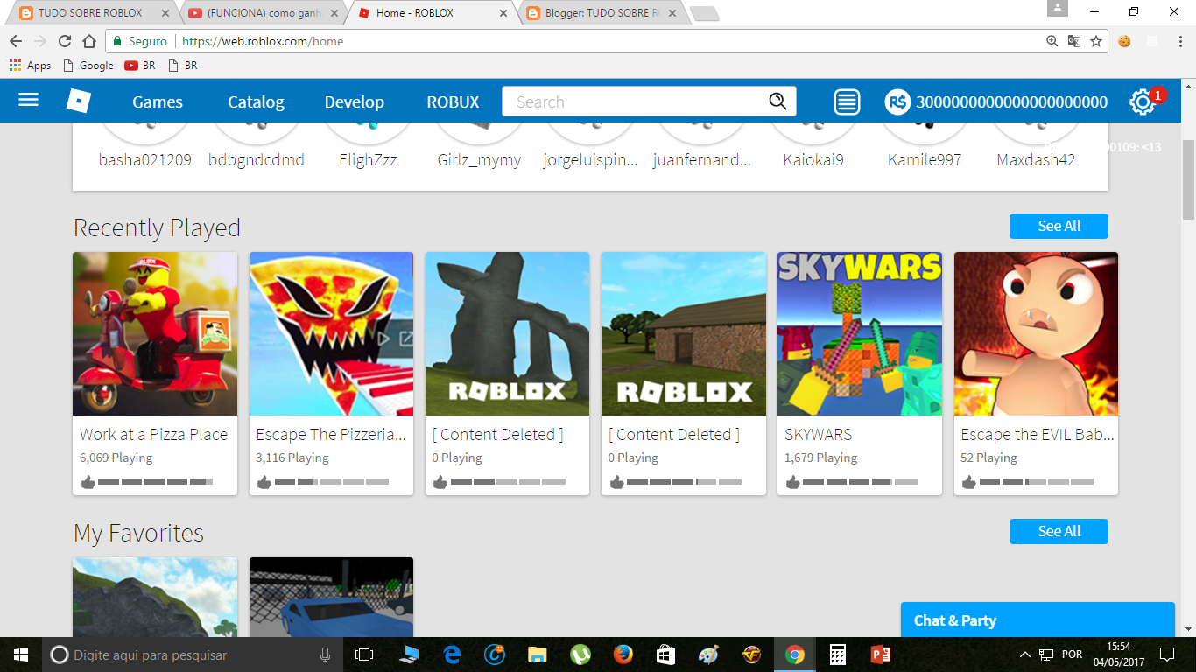Click the zoom magnifier icon in address bar
This screenshot has height=672, width=1196.
click(x=1052, y=41)
